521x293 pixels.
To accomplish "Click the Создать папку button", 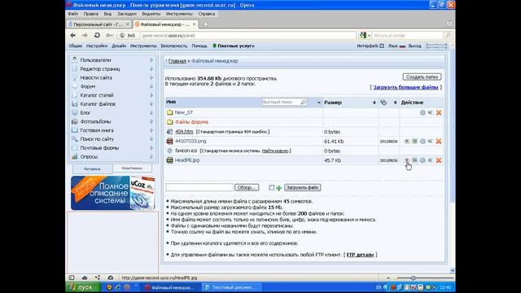I will [422, 77].
